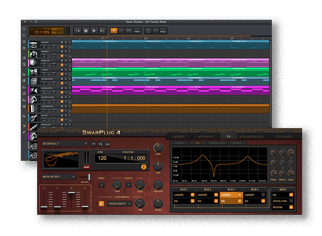The image size is (322, 236).
Task: Switch to the SCALES/RAGAS tab
Action: [x=251, y=136]
